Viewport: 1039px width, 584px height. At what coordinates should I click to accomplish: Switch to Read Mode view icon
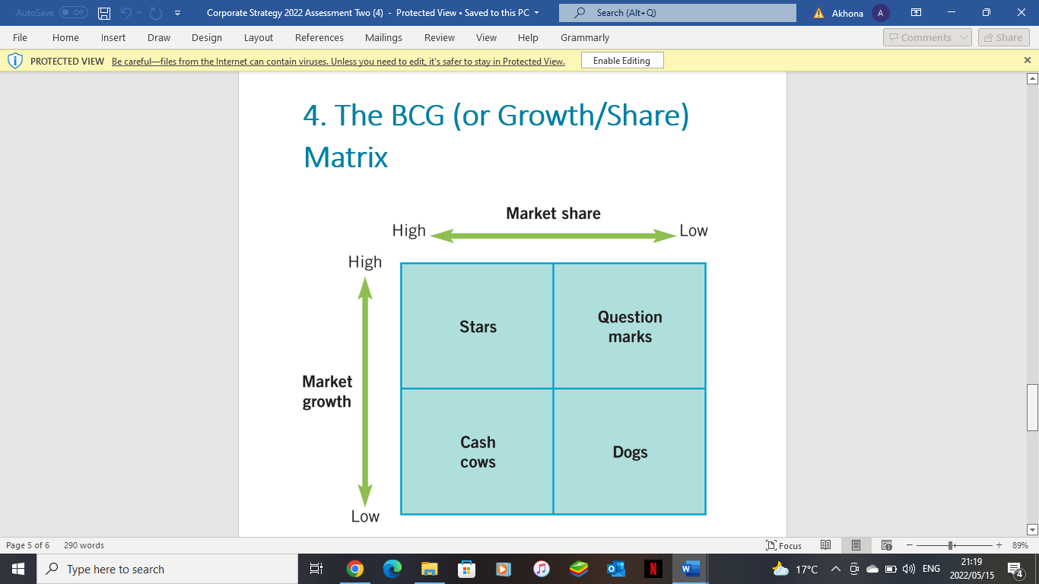coord(826,545)
